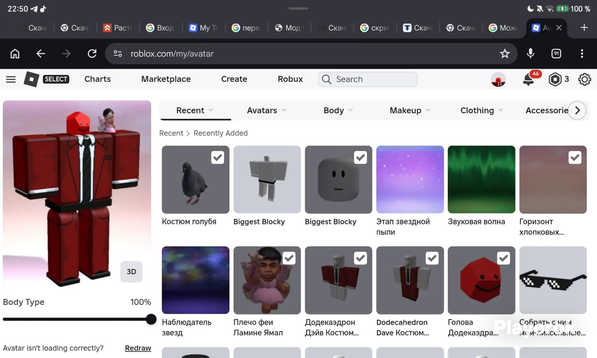Select Звуковая волна green thumbnail
597x358 pixels.
[481, 179]
